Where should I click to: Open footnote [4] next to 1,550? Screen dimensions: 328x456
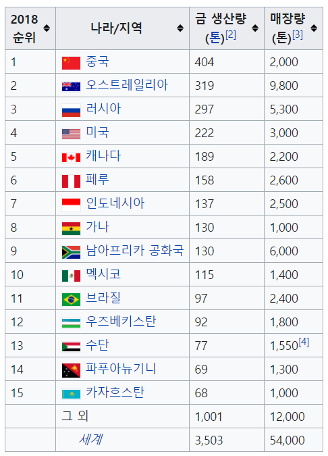pyautogui.click(x=304, y=343)
